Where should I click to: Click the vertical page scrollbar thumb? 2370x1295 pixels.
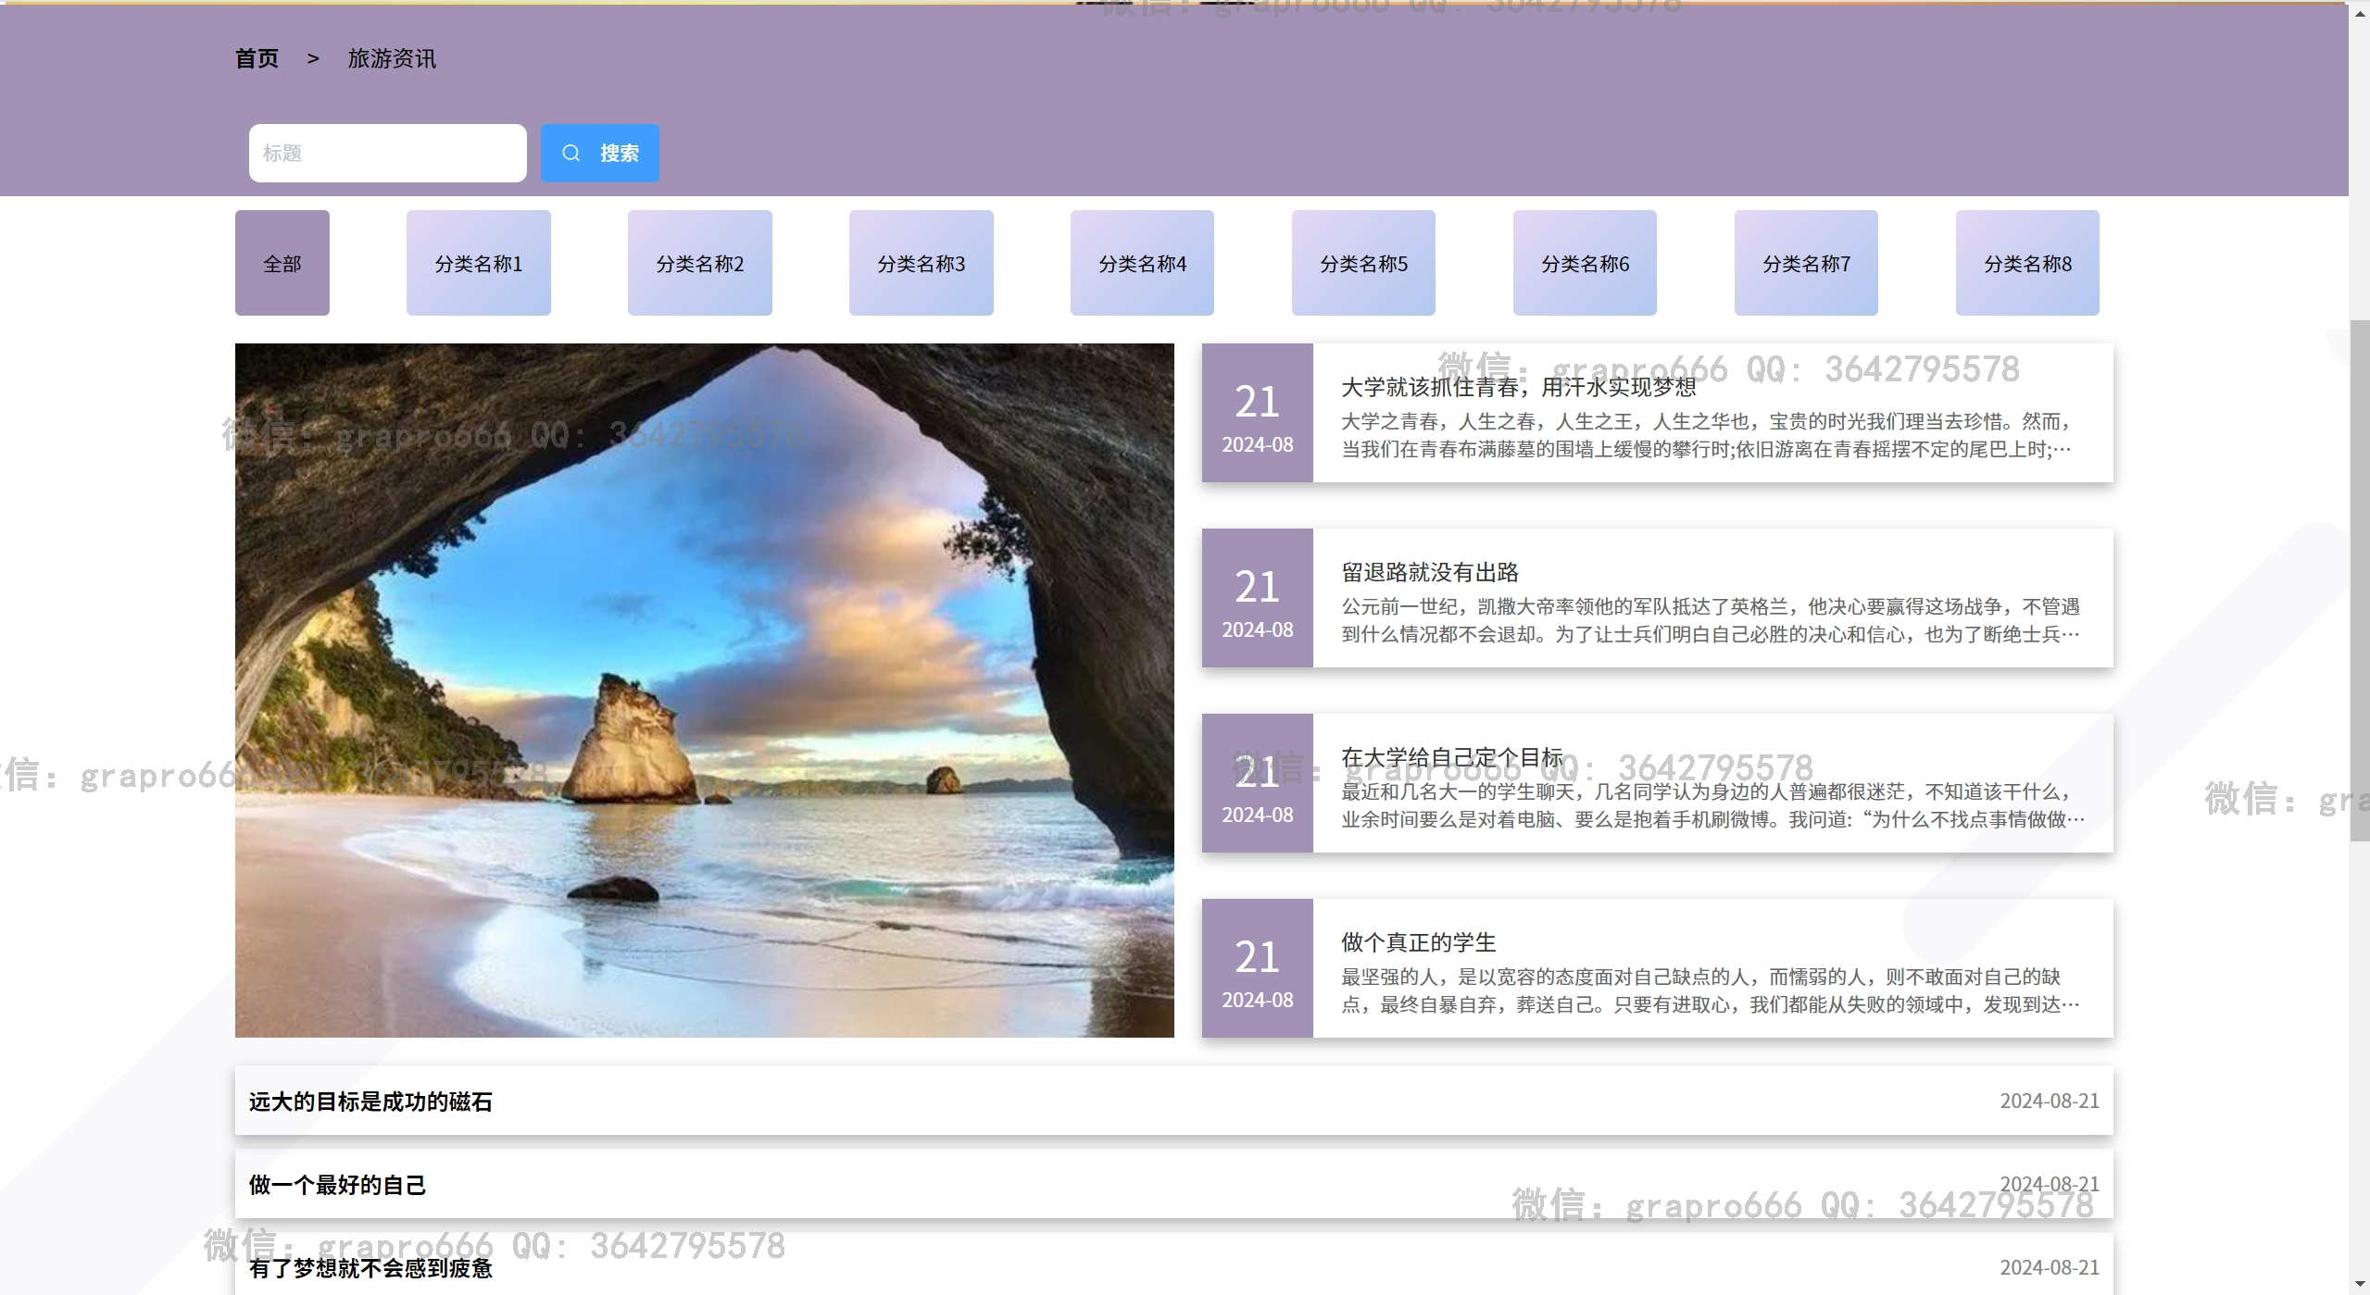[2359, 579]
